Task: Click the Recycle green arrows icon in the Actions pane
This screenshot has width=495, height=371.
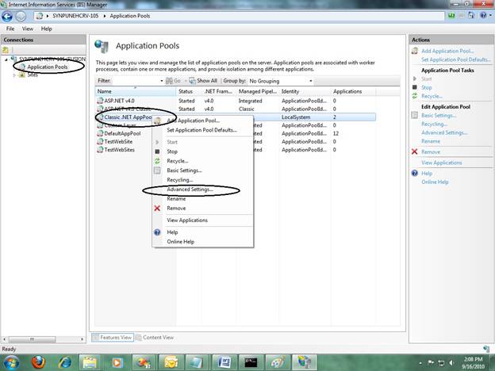Action: 415,96
